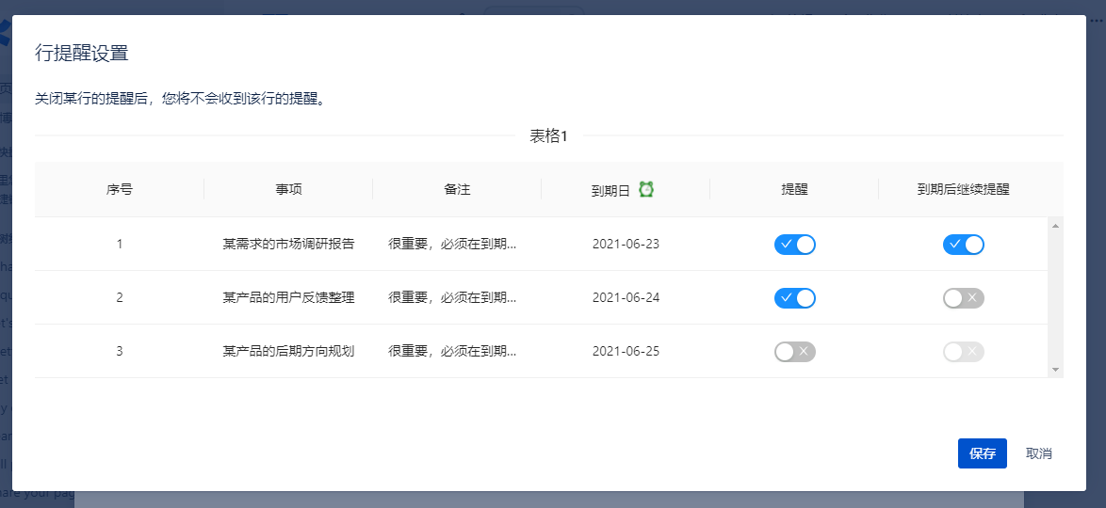Click the 备注 column header
The image size is (1106, 508).
[457, 189]
